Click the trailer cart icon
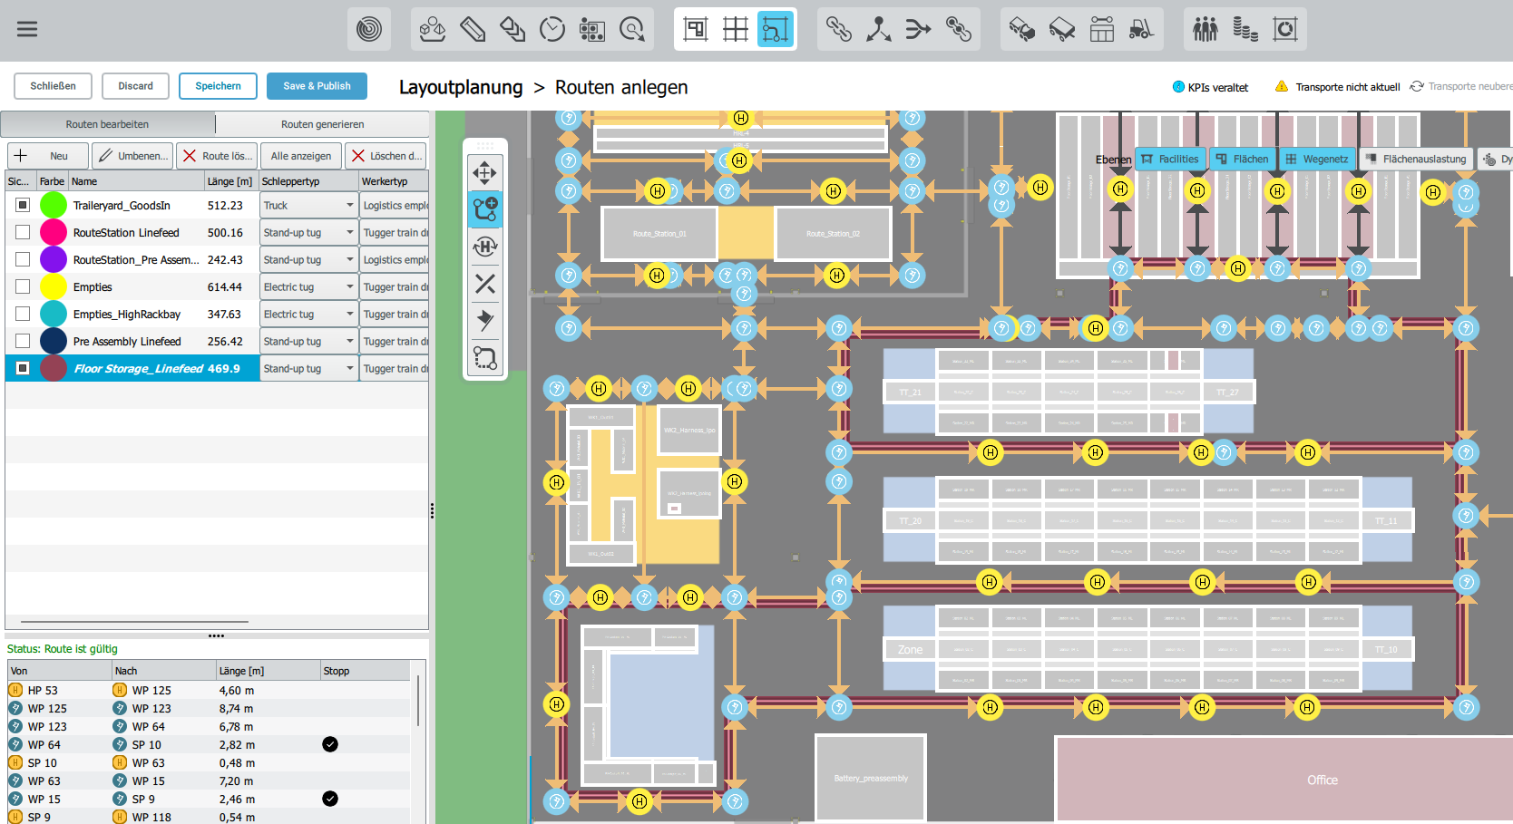The height and width of the screenshot is (824, 1513). (x=1062, y=29)
